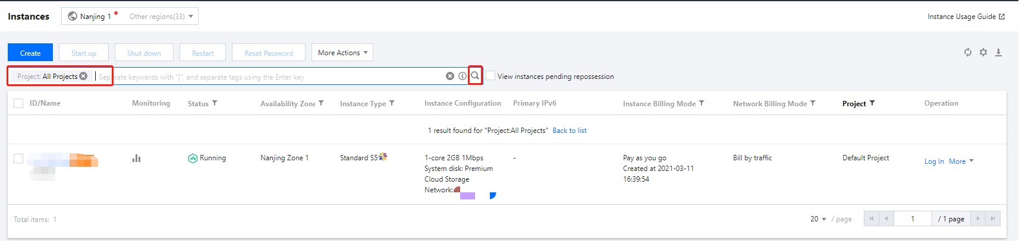1019x241 pixels.
Task: Check the select-all instances checkbox
Action: coord(18,103)
